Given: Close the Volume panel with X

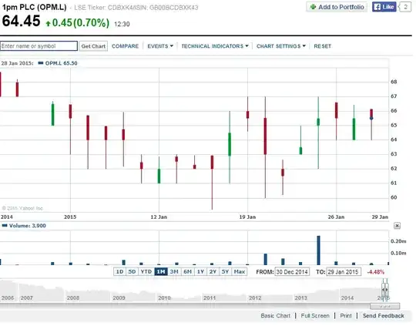Looking at the screenshot, I should click(x=397, y=226).
